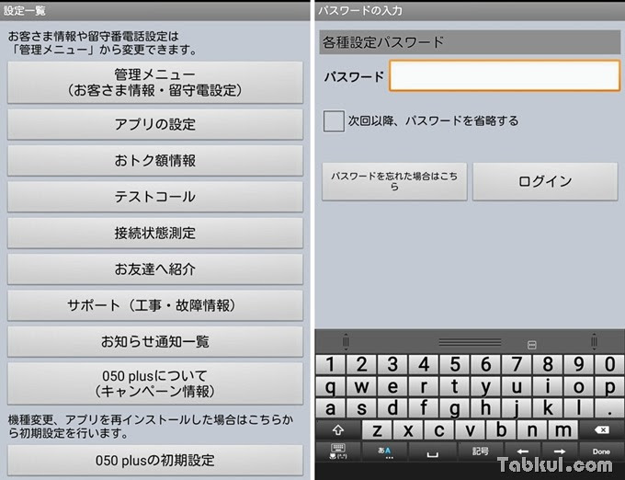Tap the number 3 key

pos(392,364)
